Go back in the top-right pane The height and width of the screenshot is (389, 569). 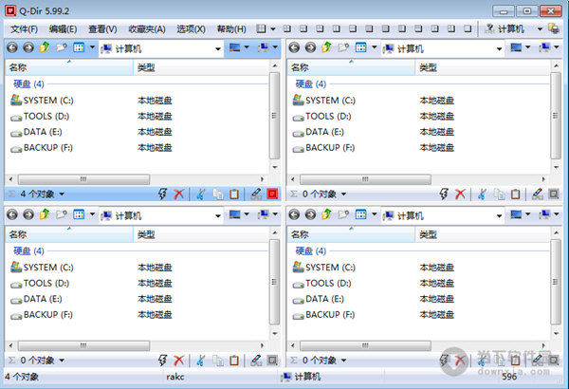click(294, 47)
